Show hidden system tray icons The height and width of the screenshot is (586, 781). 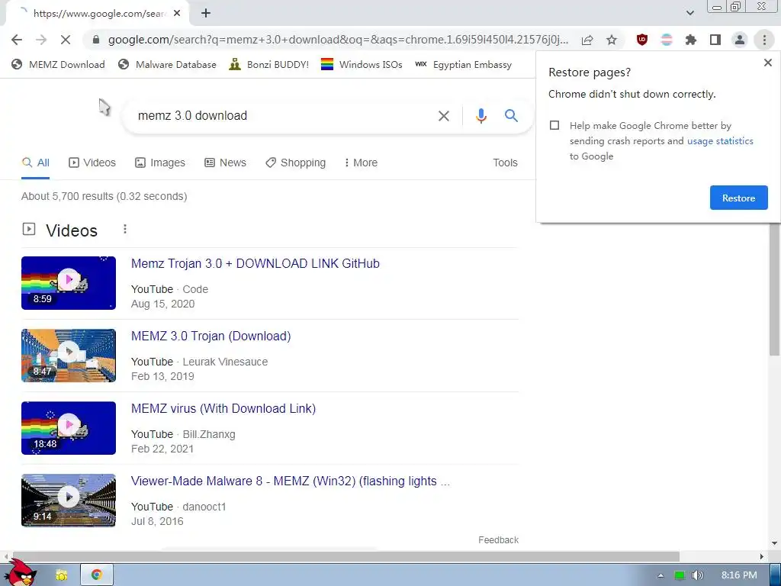660,575
